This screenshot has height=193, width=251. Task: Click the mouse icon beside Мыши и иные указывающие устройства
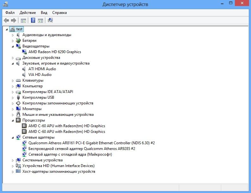[x=18, y=115]
